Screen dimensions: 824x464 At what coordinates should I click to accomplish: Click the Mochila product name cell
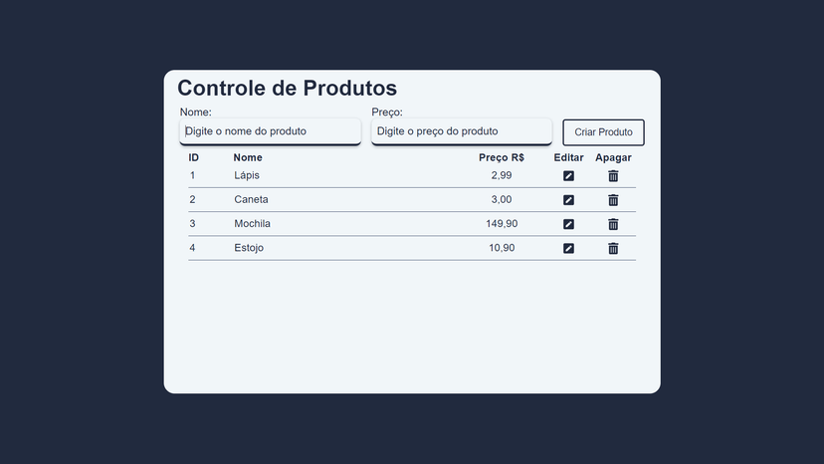[x=252, y=224]
